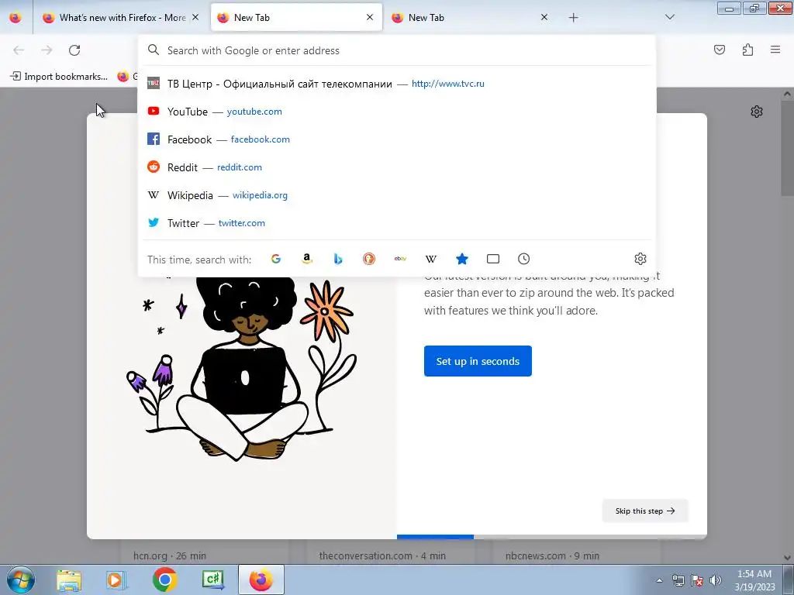Close the active New Tab tab

click(370, 18)
